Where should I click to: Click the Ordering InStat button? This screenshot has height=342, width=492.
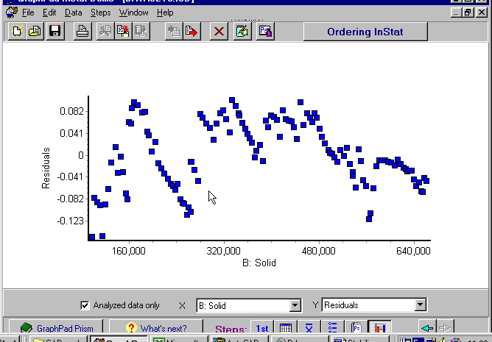click(365, 31)
